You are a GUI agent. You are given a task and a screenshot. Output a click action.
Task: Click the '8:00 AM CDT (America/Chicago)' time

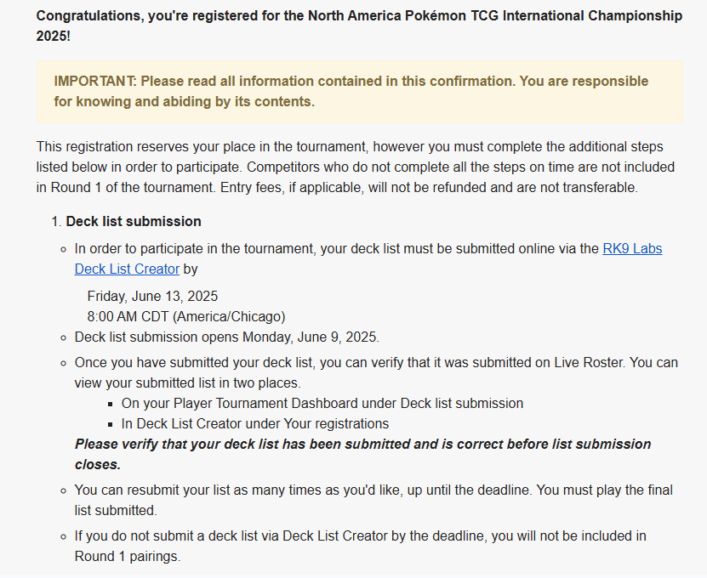pos(186,317)
